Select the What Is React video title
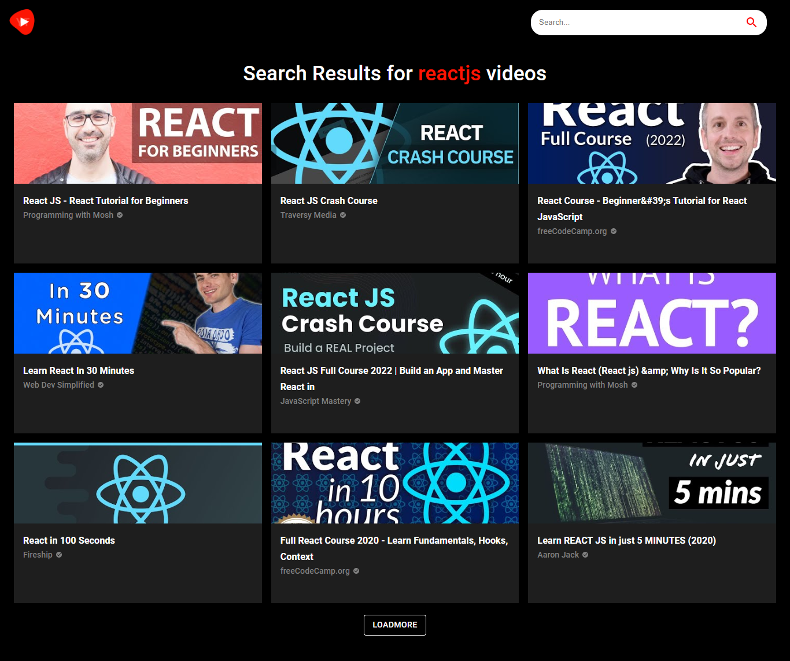 pyautogui.click(x=649, y=370)
